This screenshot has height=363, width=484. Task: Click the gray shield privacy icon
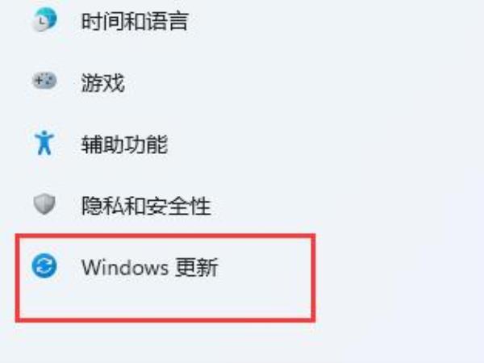coord(44,204)
